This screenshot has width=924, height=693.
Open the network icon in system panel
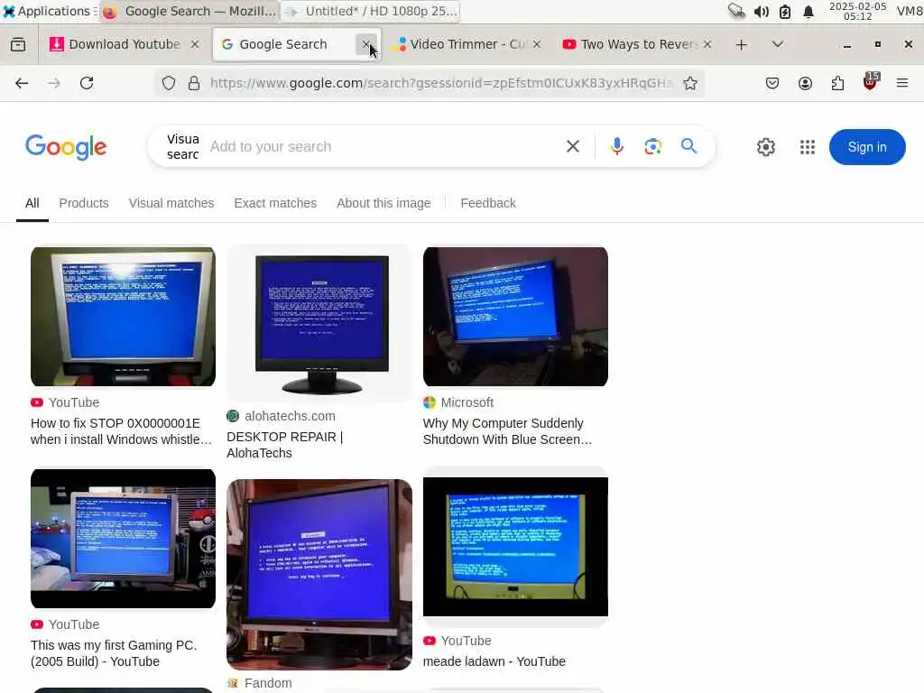(736, 11)
